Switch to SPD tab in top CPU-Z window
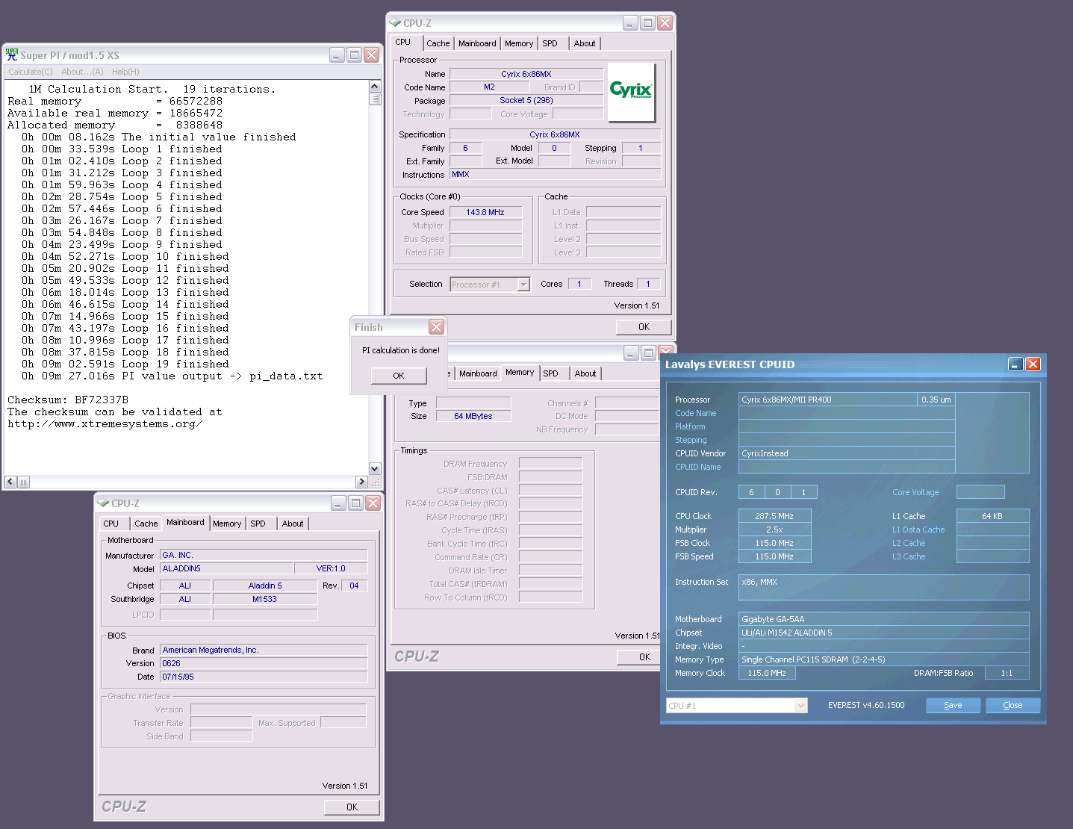The height and width of the screenshot is (829, 1073). click(x=550, y=43)
